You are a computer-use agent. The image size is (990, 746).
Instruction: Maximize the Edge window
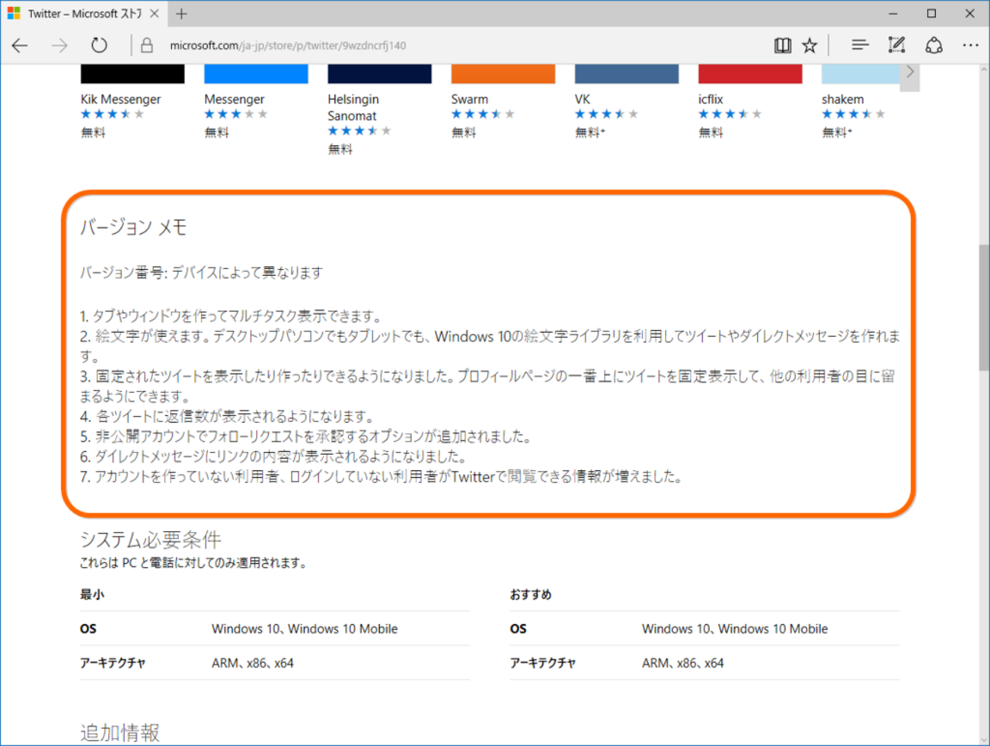click(931, 14)
